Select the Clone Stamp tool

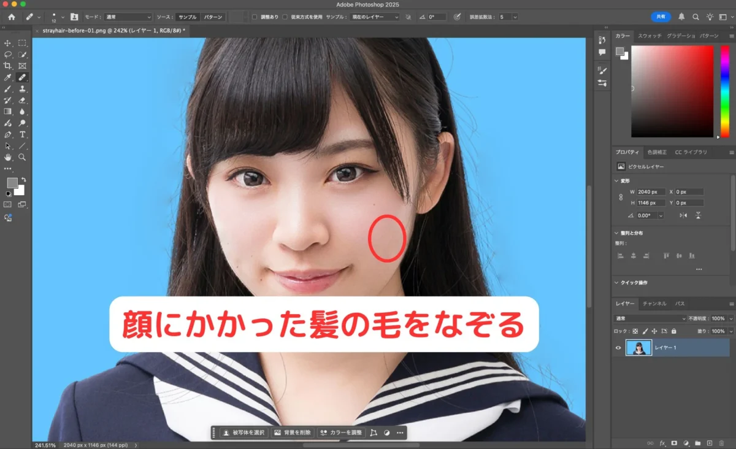click(22, 89)
